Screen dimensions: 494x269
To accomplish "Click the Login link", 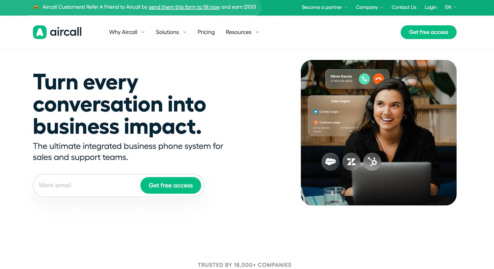I will (430, 7).
